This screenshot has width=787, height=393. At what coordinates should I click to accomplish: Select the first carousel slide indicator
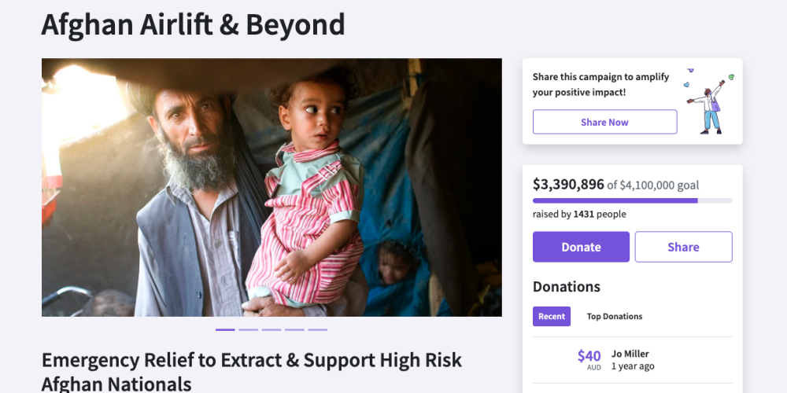225,329
